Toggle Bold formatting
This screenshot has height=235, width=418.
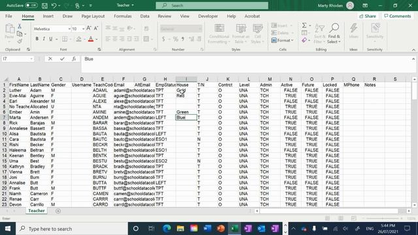pyautogui.click(x=37, y=39)
